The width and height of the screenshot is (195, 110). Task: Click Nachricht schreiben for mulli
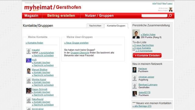coord(43,65)
